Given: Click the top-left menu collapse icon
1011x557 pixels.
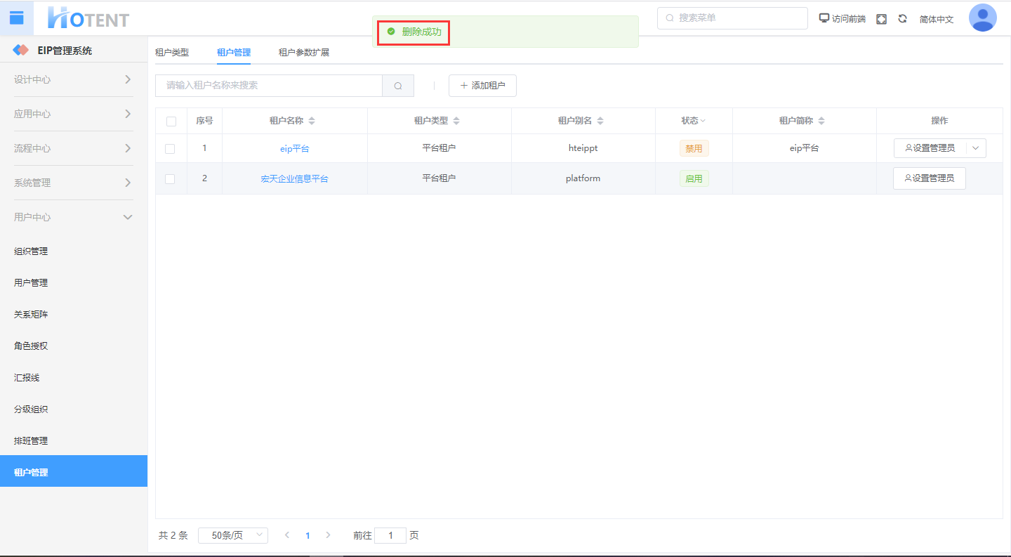Looking at the screenshot, I should coord(16,18).
